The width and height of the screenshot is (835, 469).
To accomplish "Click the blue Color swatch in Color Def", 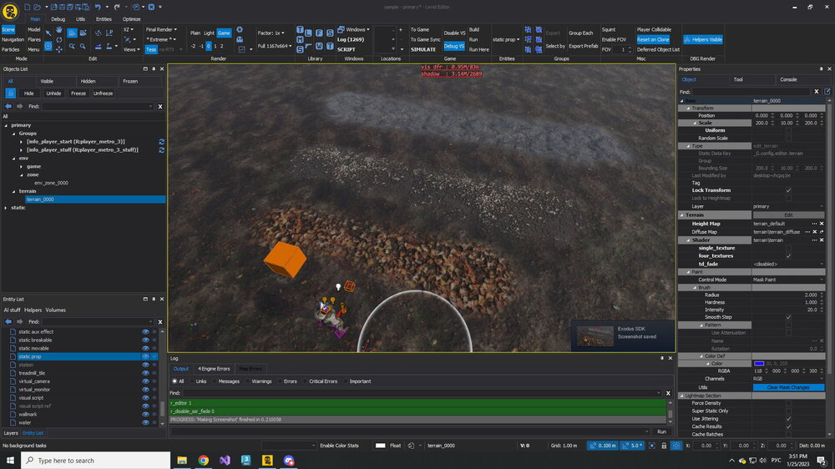I will coord(759,364).
